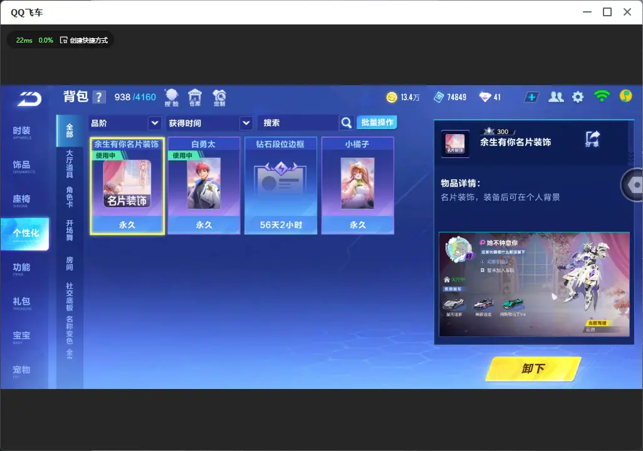Select the 大厅道具 lobby items sub-tab
The height and width of the screenshot is (451, 643).
pos(70,163)
